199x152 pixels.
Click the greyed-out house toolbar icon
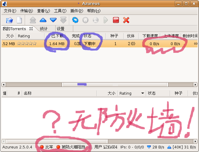pyautogui.click(x=85, y=20)
